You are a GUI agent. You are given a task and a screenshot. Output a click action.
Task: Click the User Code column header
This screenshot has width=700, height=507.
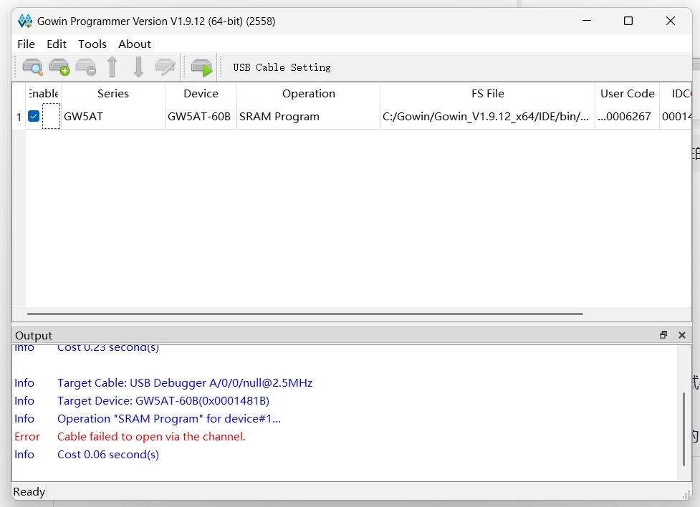click(627, 93)
